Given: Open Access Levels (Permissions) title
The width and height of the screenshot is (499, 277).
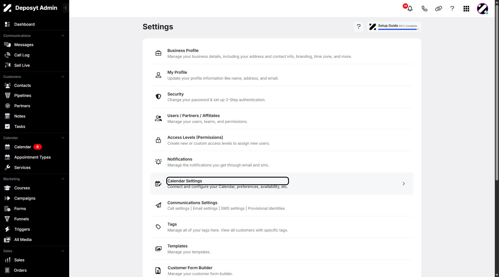Looking at the screenshot, I should pyautogui.click(x=195, y=137).
